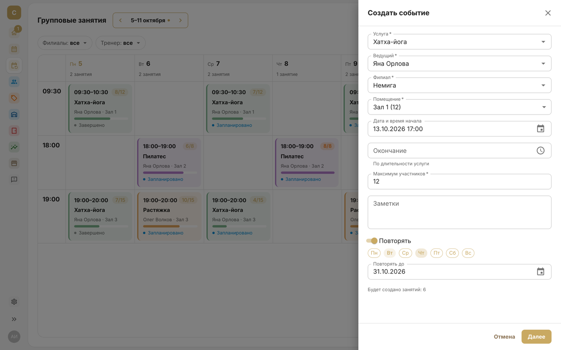561x350 pixels.
Task: Open Tuesday 18:00 Пилатес class card
Action: (x=169, y=162)
